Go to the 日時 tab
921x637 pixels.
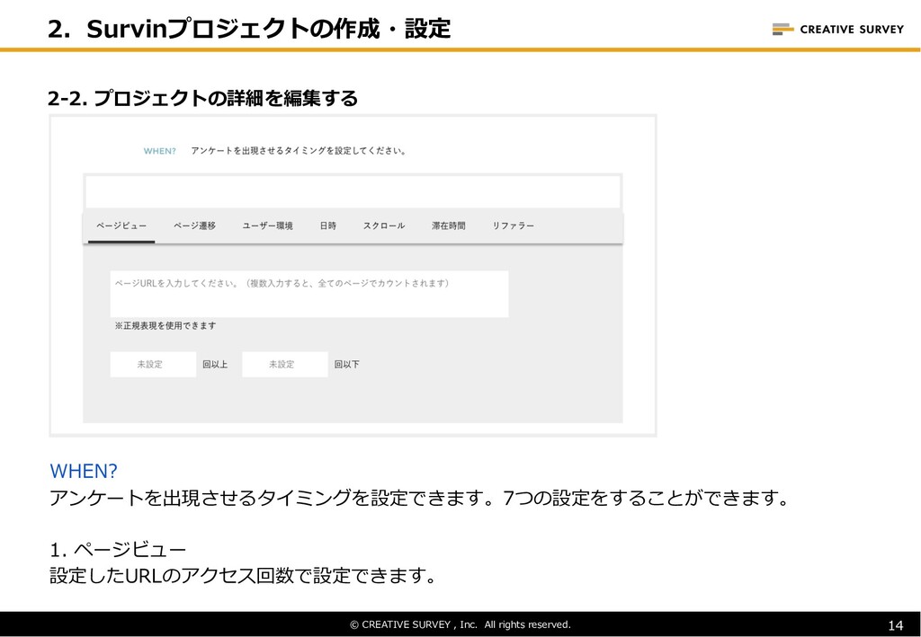tap(327, 226)
